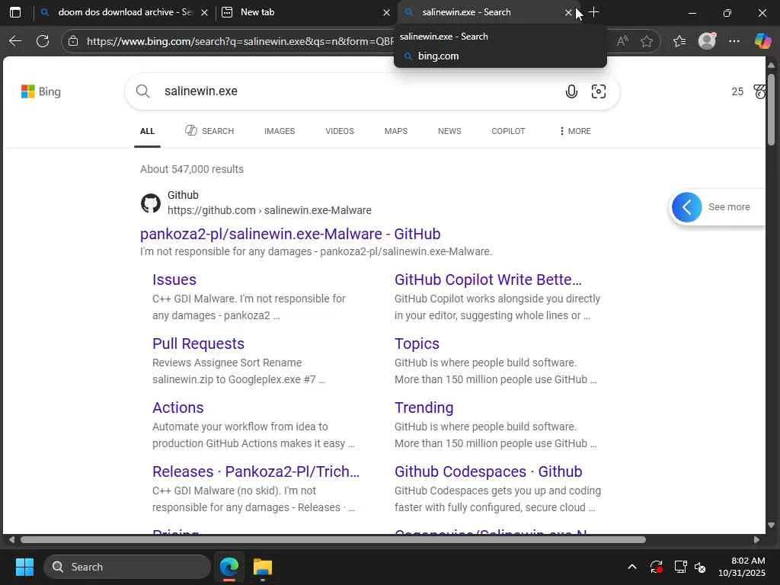Open the Edge profile avatar
This screenshot has width=780, height=585.
pos(707,41)
